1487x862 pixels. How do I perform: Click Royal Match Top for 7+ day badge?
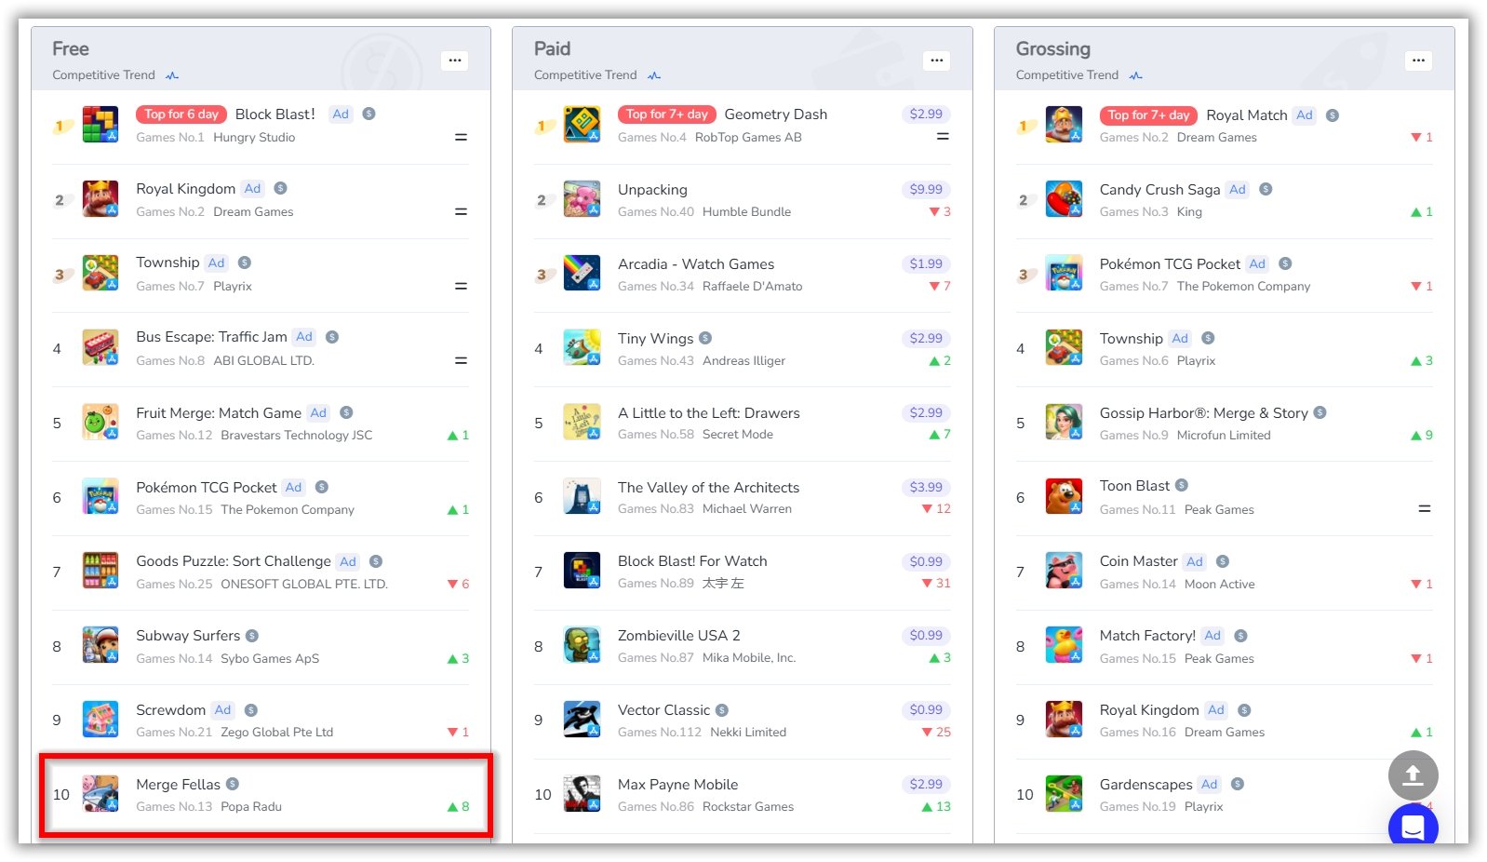1148,115
